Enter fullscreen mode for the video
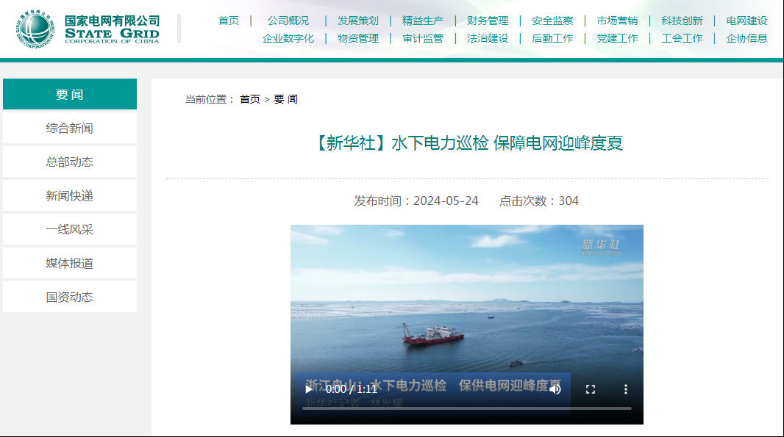Screen dimensions: 784x437 pyautogui.click(x=591, y=389)
